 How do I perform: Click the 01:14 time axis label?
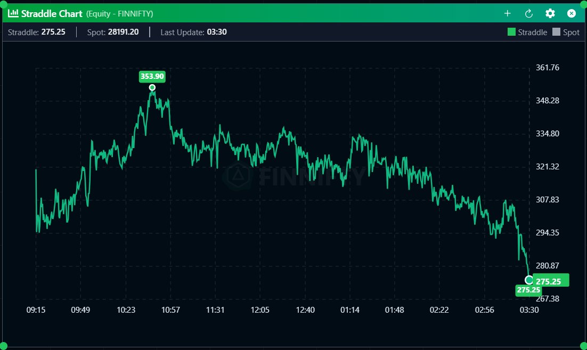click(x=349, y=310)
